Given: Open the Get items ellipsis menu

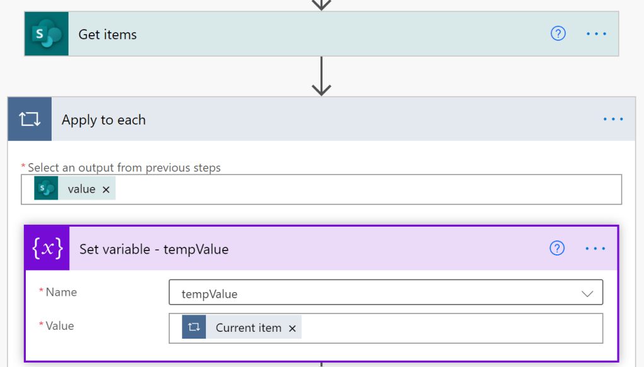Looking at the screenshot, I should (596, 34).
